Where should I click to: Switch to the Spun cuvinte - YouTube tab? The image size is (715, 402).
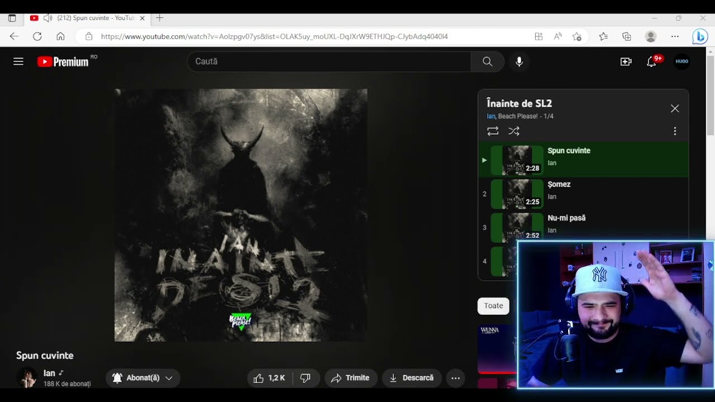click(87, 18)
